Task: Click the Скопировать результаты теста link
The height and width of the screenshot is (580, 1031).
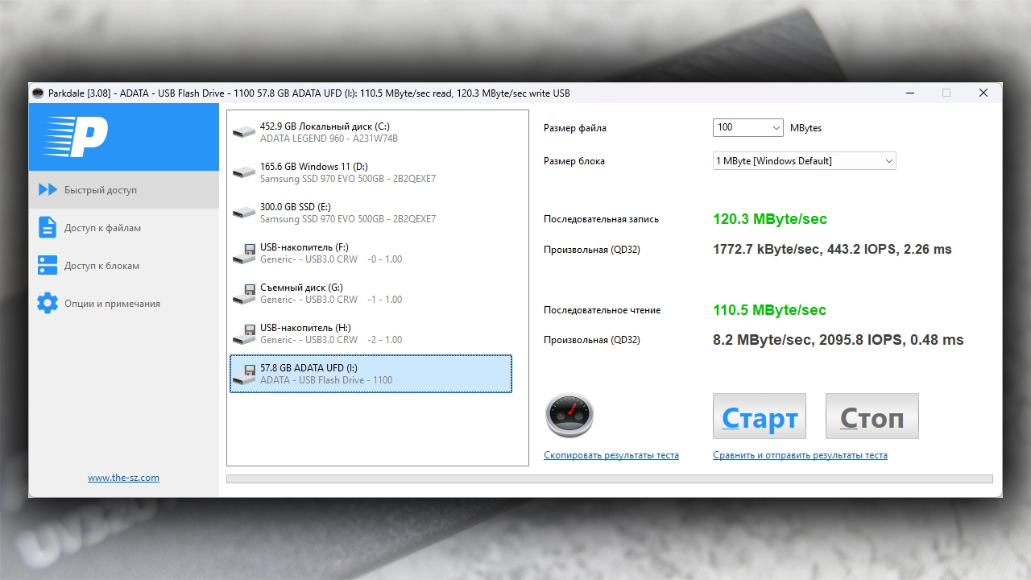Action: pos(611,455)
